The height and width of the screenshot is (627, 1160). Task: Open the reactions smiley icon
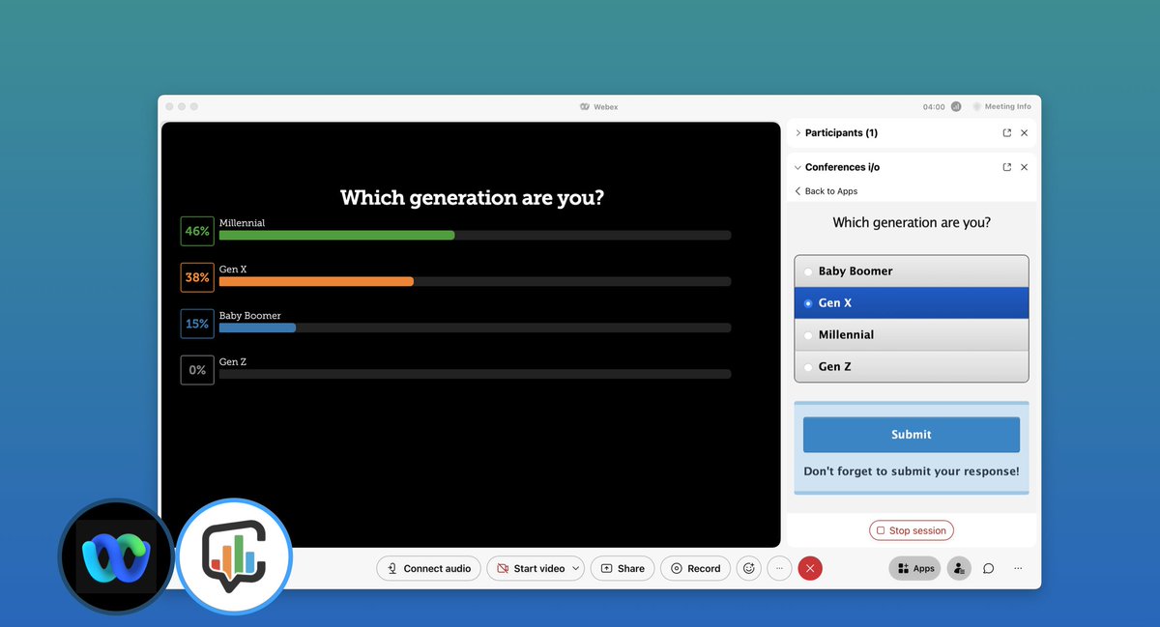(748, 568)
